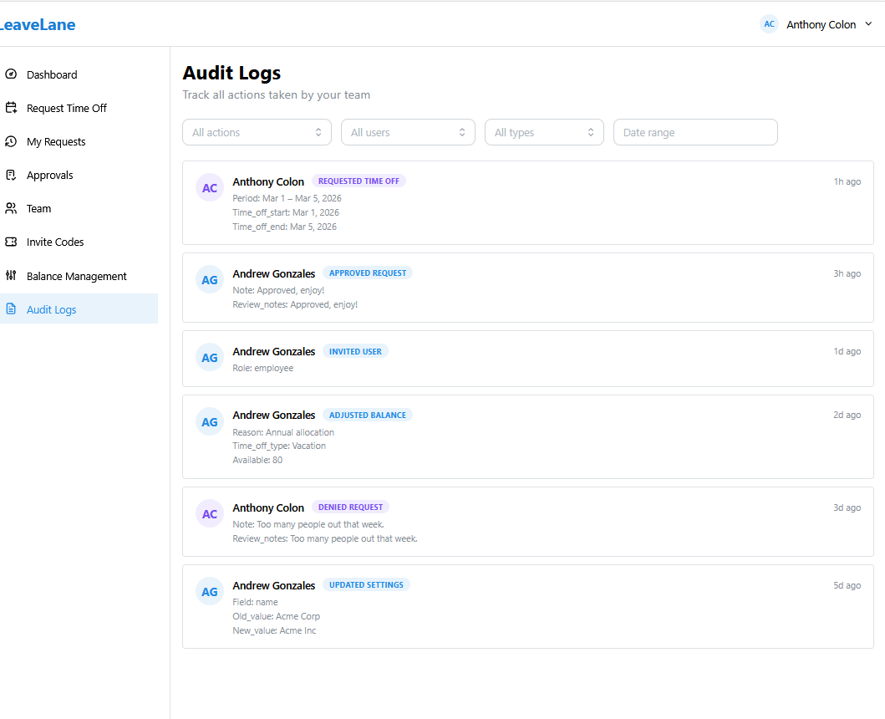Click the '2d ago' timestamp
Viewport: 885px width, 719px height.
[847, 416]
